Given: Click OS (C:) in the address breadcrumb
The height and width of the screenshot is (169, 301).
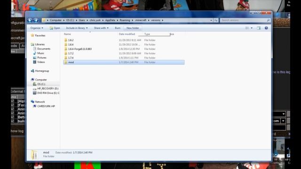Looking at the screenshot, I should 70,20.
